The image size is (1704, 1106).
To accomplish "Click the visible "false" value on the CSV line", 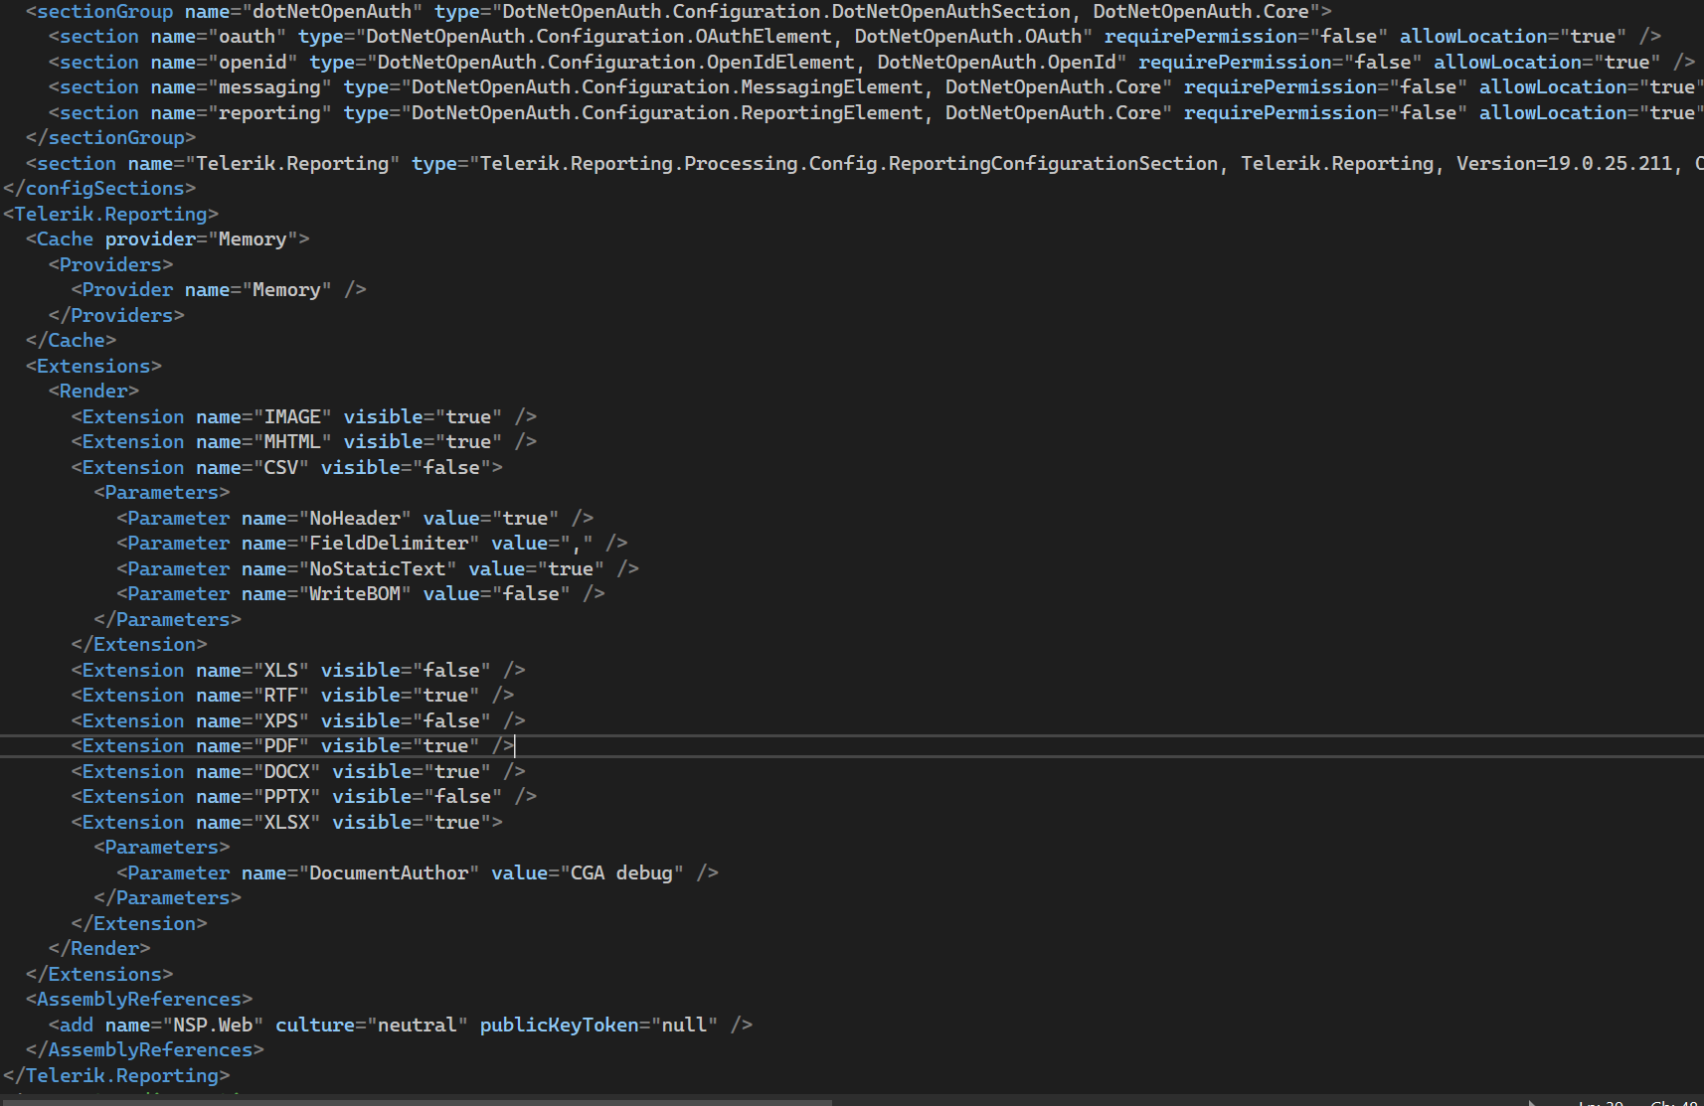I will (x=451, y=467).
